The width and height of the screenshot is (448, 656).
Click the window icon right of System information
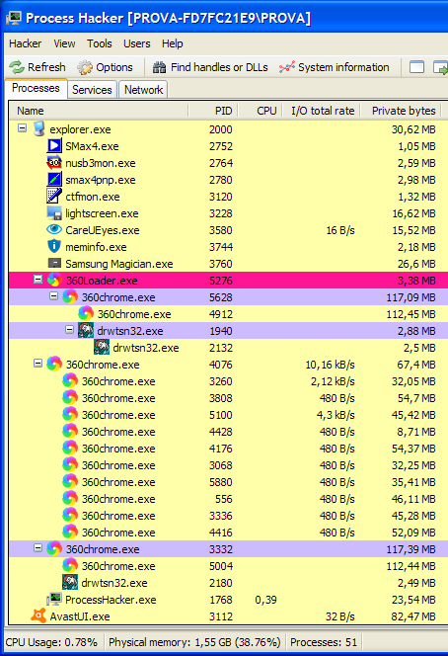click(416, 67)
